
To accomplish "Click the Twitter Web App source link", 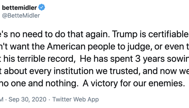I will 76,99.
